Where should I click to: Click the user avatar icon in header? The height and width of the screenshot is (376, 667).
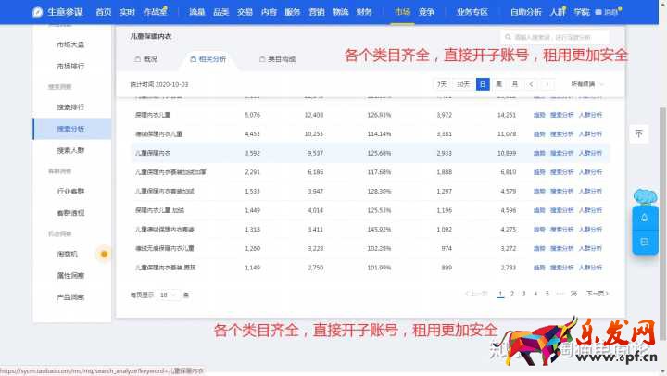(598, 13)
